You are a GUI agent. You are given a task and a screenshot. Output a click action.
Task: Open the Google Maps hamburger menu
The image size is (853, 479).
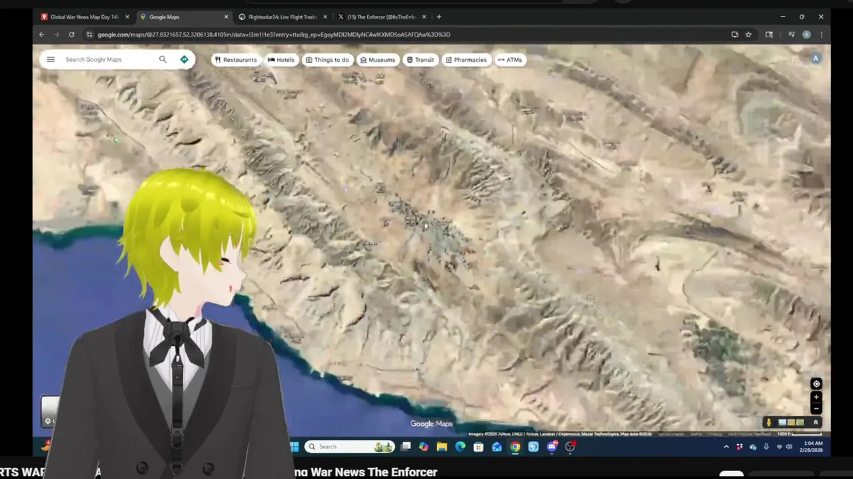(x=51, y=59)
